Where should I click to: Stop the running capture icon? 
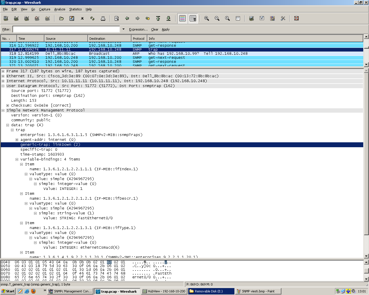click(x=37, y=18)
